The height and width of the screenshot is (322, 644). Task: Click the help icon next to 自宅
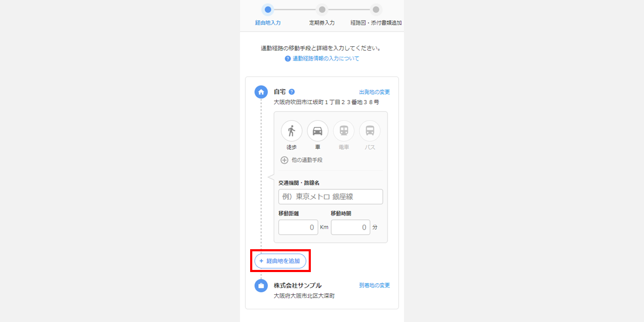[292, 92]
